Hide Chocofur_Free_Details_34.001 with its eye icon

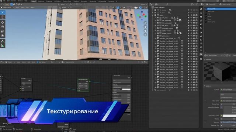pyautogui.click(x=191, y=41)
